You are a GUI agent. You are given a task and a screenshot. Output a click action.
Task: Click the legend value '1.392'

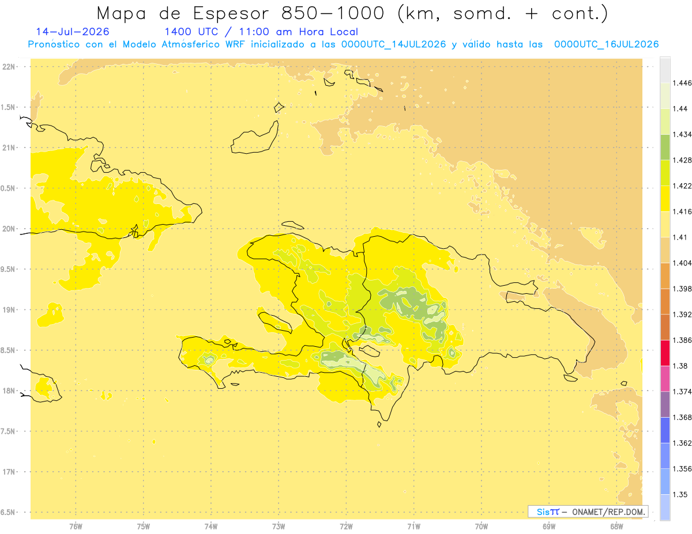[683, 315]
